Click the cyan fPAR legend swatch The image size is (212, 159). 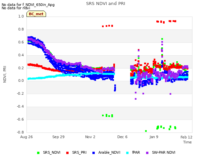[127, 153]
